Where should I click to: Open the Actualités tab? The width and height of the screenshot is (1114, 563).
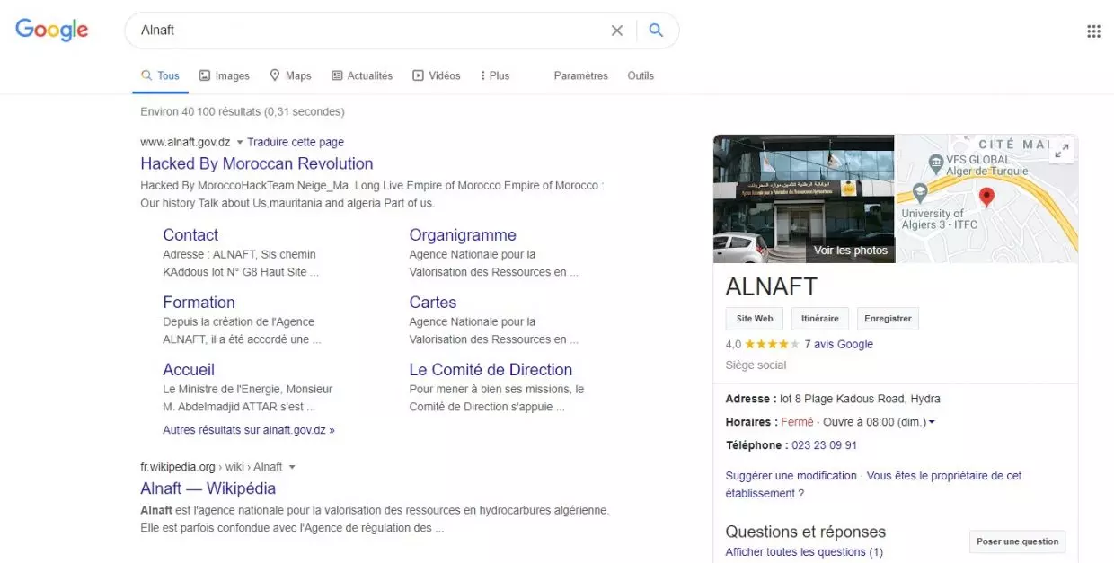[x=362, y=76]
